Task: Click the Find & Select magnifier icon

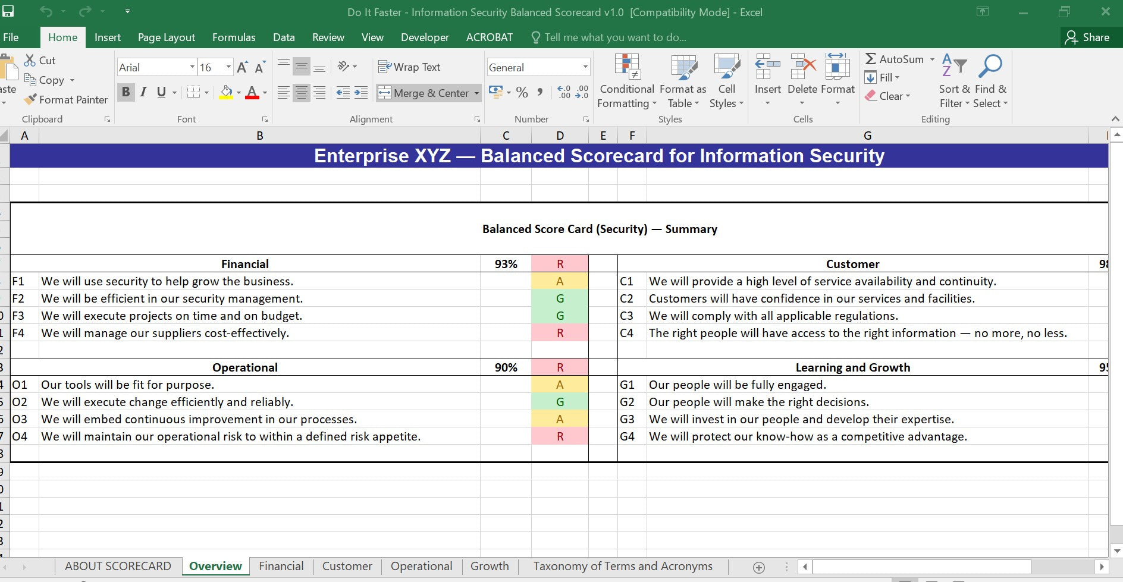Action: point(990,67)
